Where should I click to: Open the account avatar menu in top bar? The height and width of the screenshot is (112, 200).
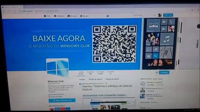coord(160,15)
